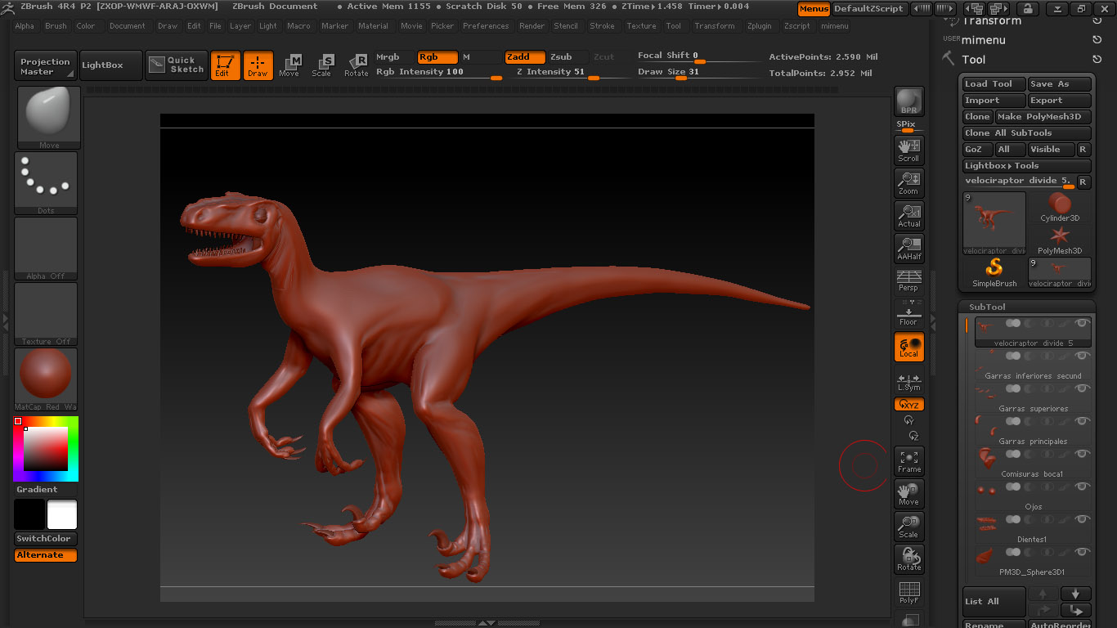
Task: Click the Export button
Action: click(1060, 101)
